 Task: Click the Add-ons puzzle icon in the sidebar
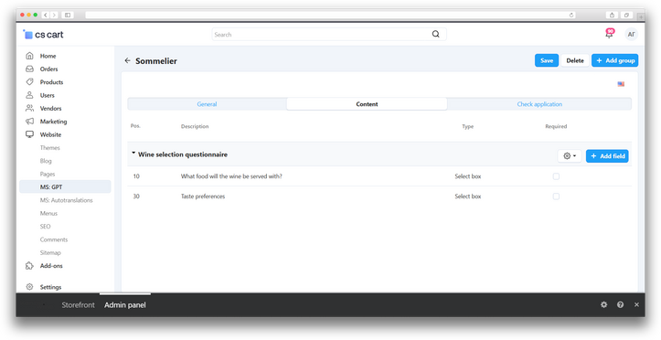(29, 266)
